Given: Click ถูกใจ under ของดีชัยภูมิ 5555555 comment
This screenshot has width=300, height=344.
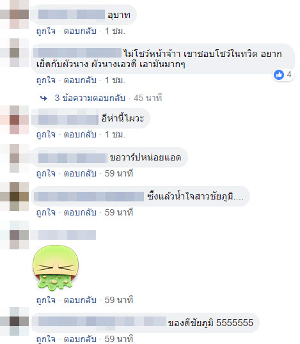Looking at the screenshot, I should [x=46, y=339].
